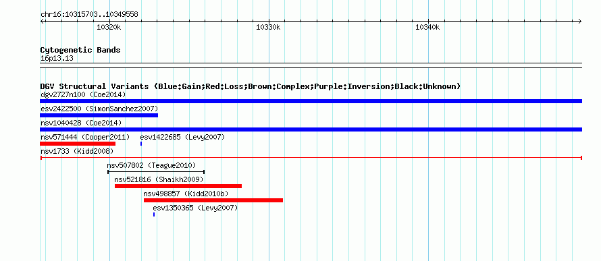Open the nsv1040428 (Coe2014) label
This screenshot has height=261, width=601.
(x=81, y=123)
